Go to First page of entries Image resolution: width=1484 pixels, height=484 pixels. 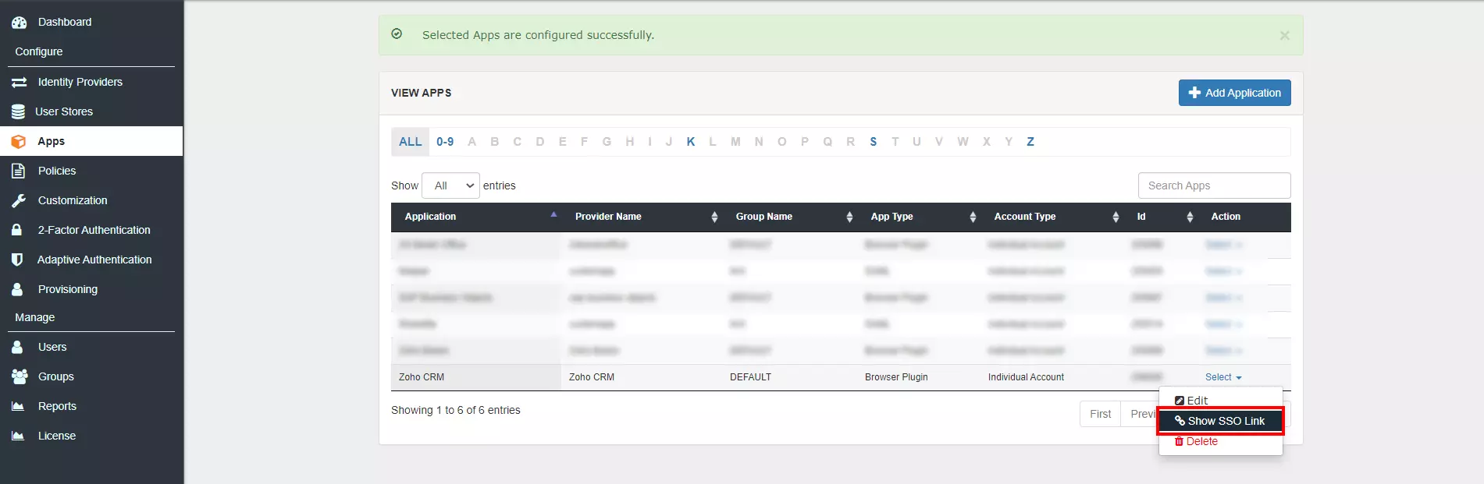point(1100,414)
